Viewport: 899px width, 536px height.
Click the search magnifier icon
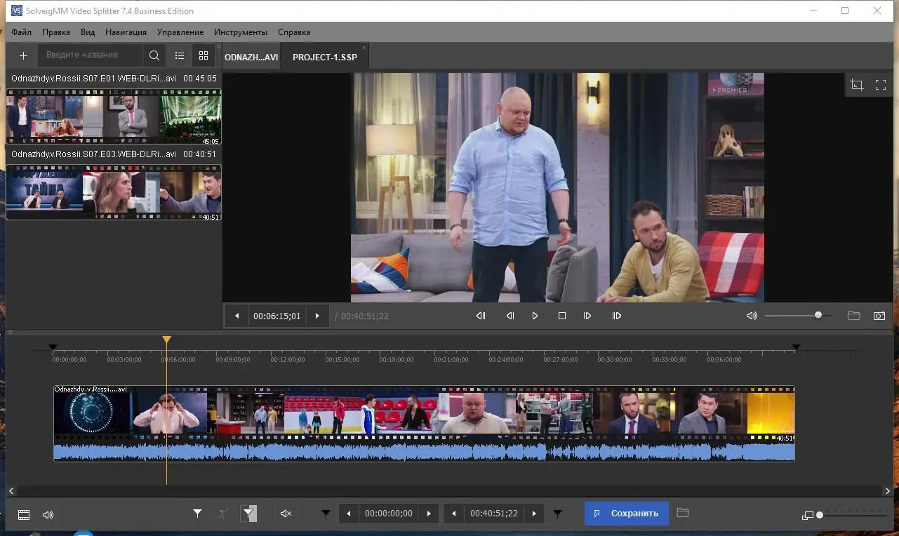coord(154,55)
